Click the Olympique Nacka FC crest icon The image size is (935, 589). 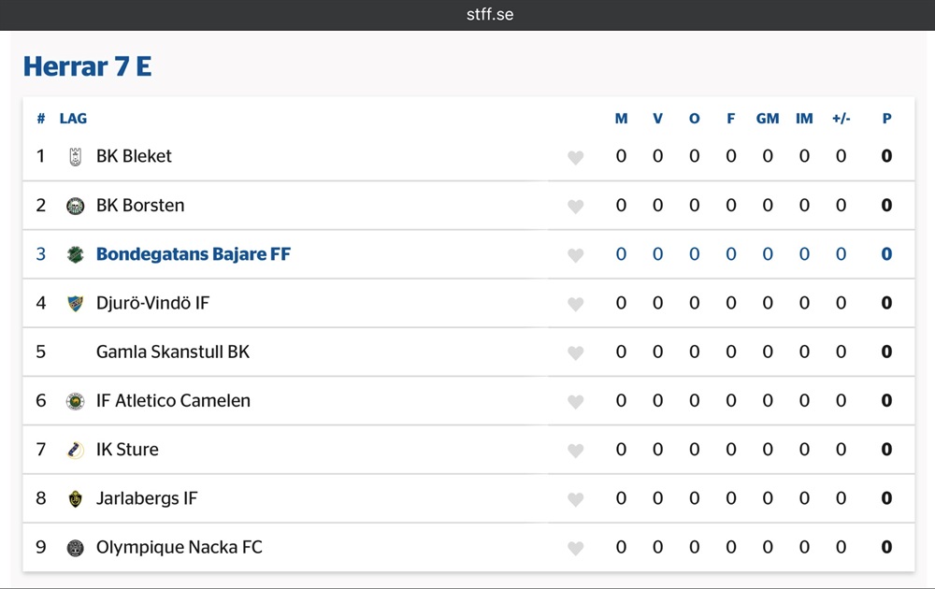tap(76, 548)
